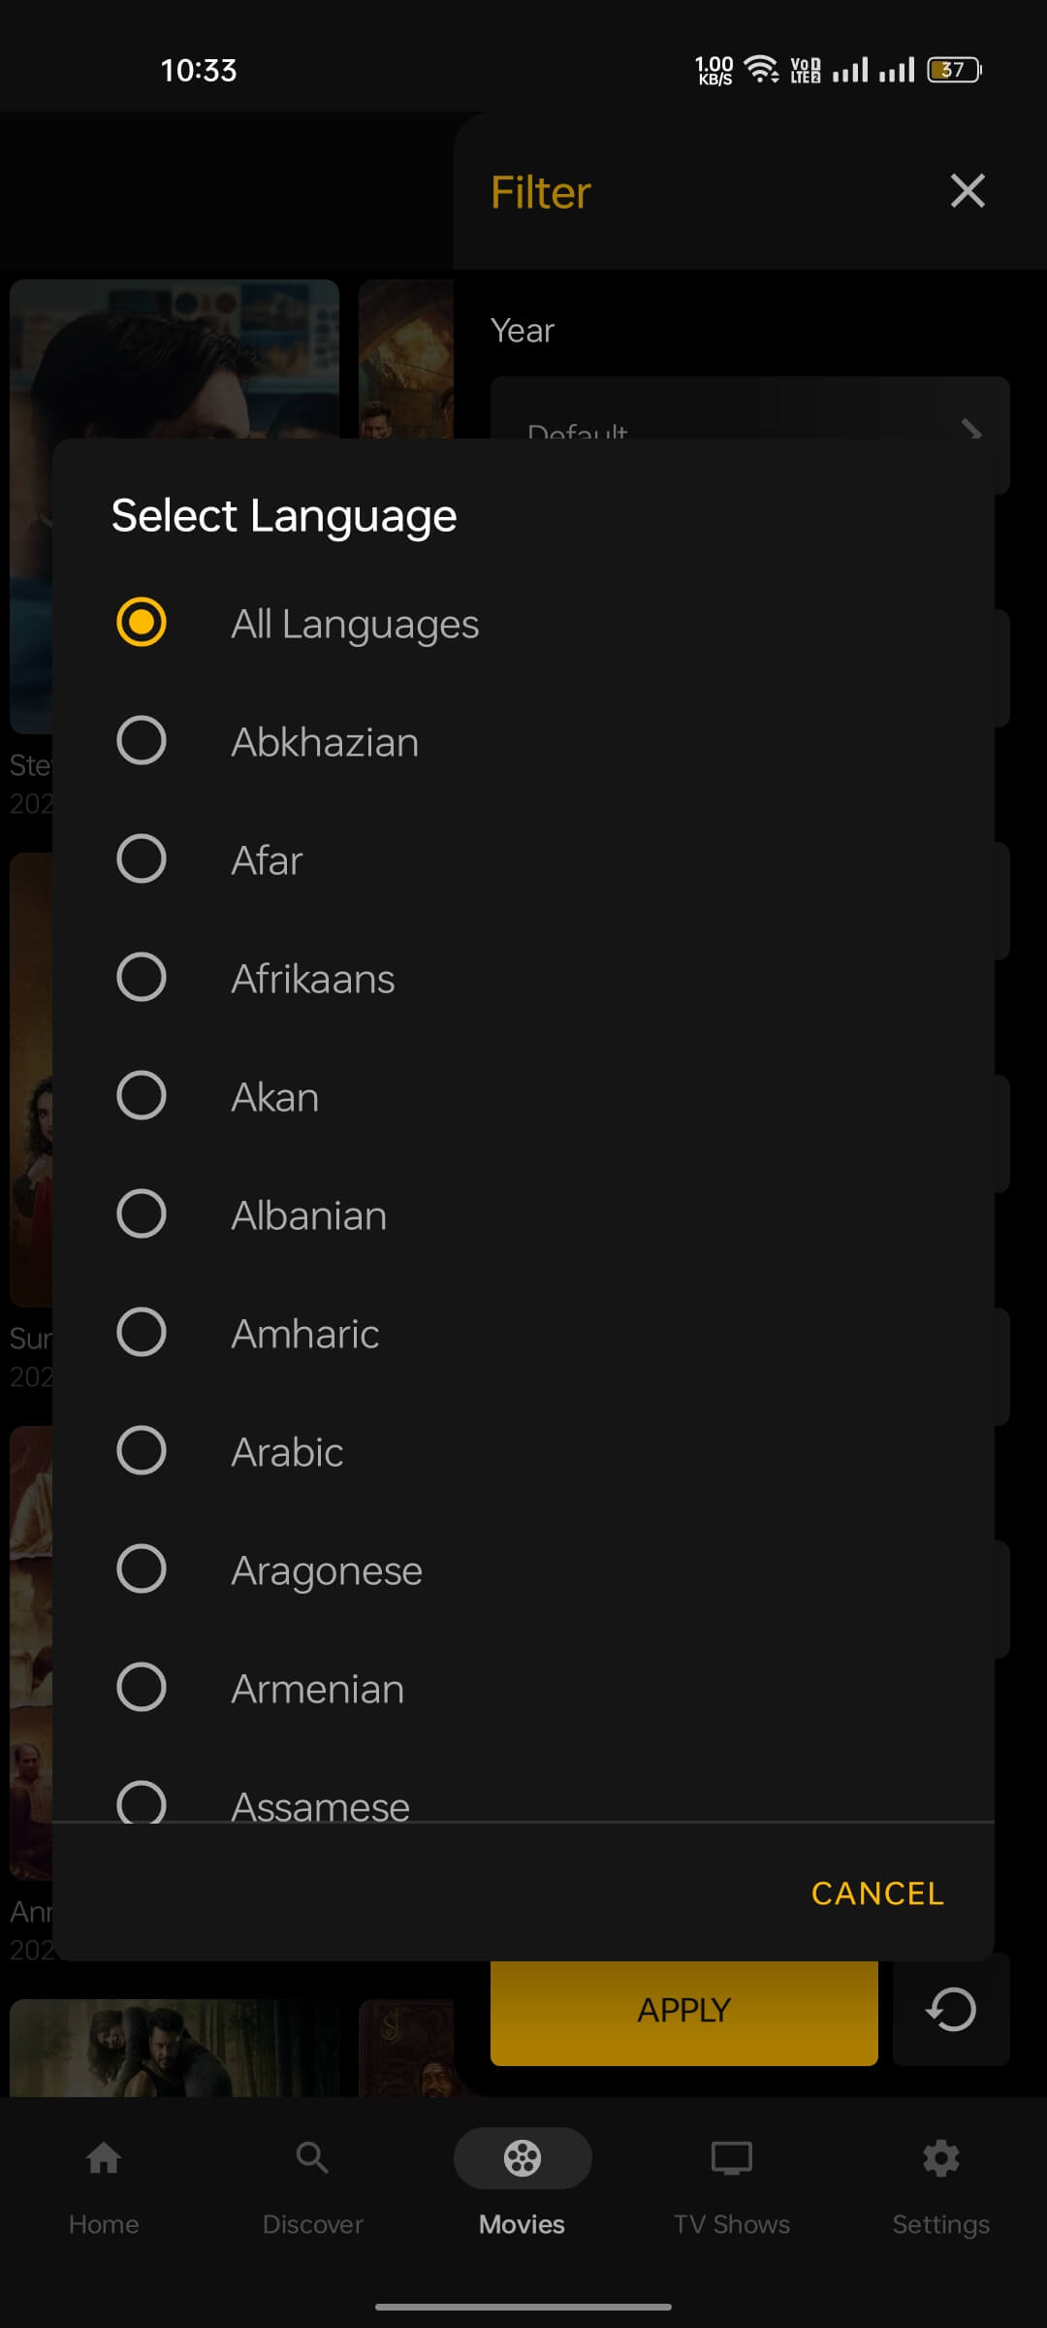Expand the Year Default dropdown chevron
Image resolution: width=1047 pixels, height=2328 pixels.
(x=971, y=430)
